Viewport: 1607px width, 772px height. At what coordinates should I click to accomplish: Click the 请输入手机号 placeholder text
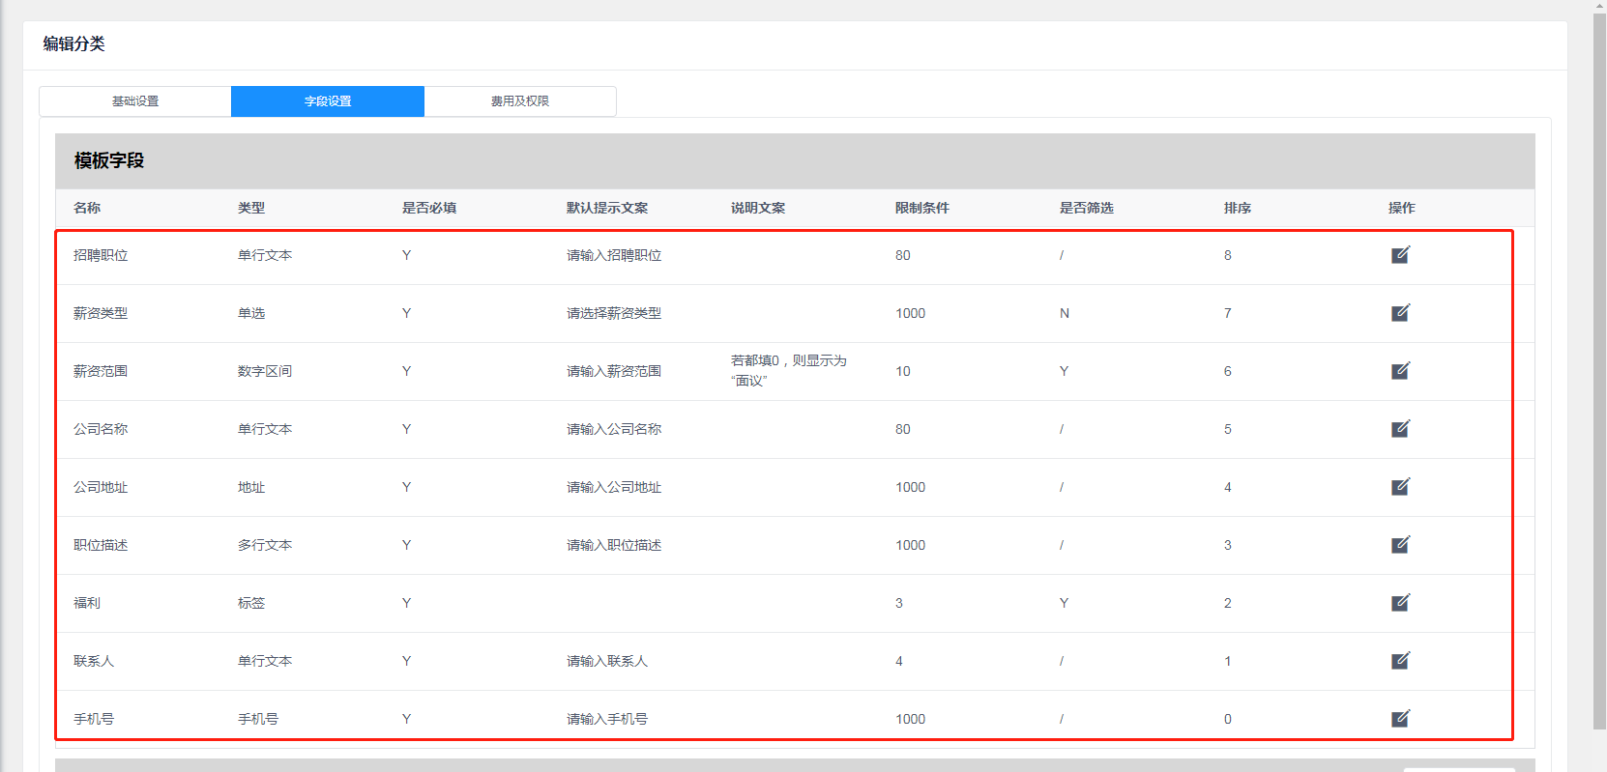pos(607,719)
